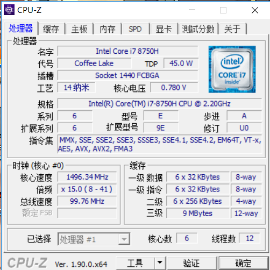Click the 工具 button

pos(135,263)
